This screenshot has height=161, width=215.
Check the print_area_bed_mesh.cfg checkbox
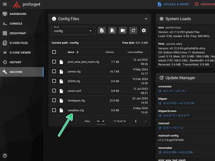(54, 62)
